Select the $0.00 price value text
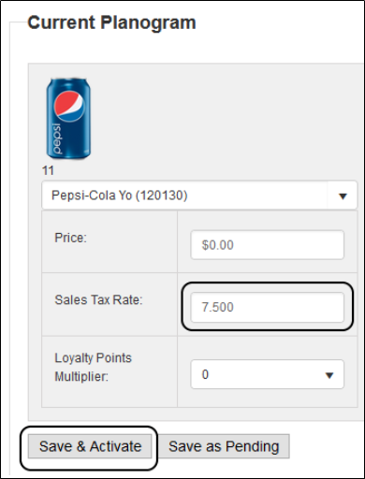The height and width of the screenshot is (479, 365). click(x=217, y=245)
